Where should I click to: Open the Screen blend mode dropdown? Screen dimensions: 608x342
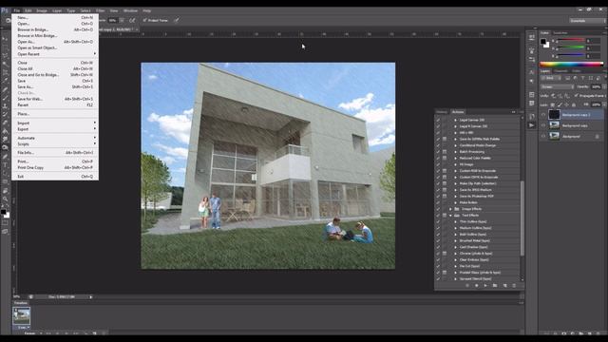(557, 86)
